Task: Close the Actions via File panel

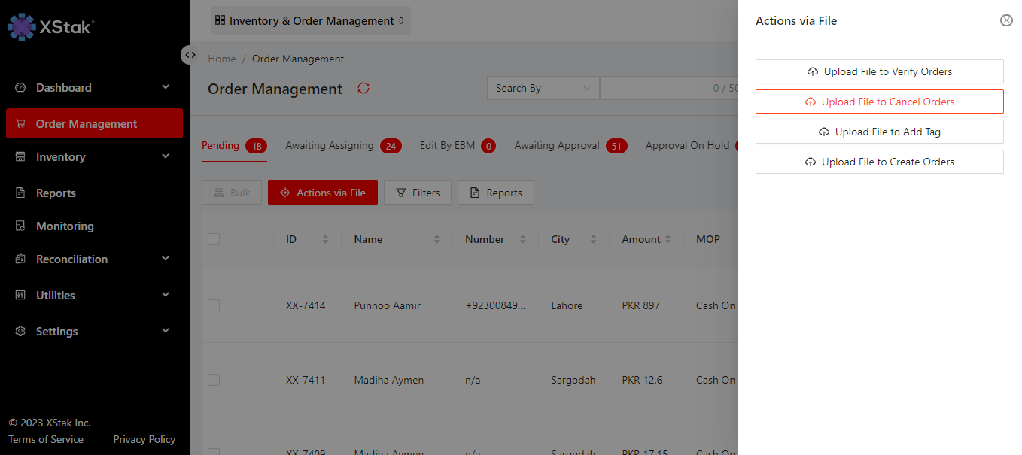Action: (1006, 20)
